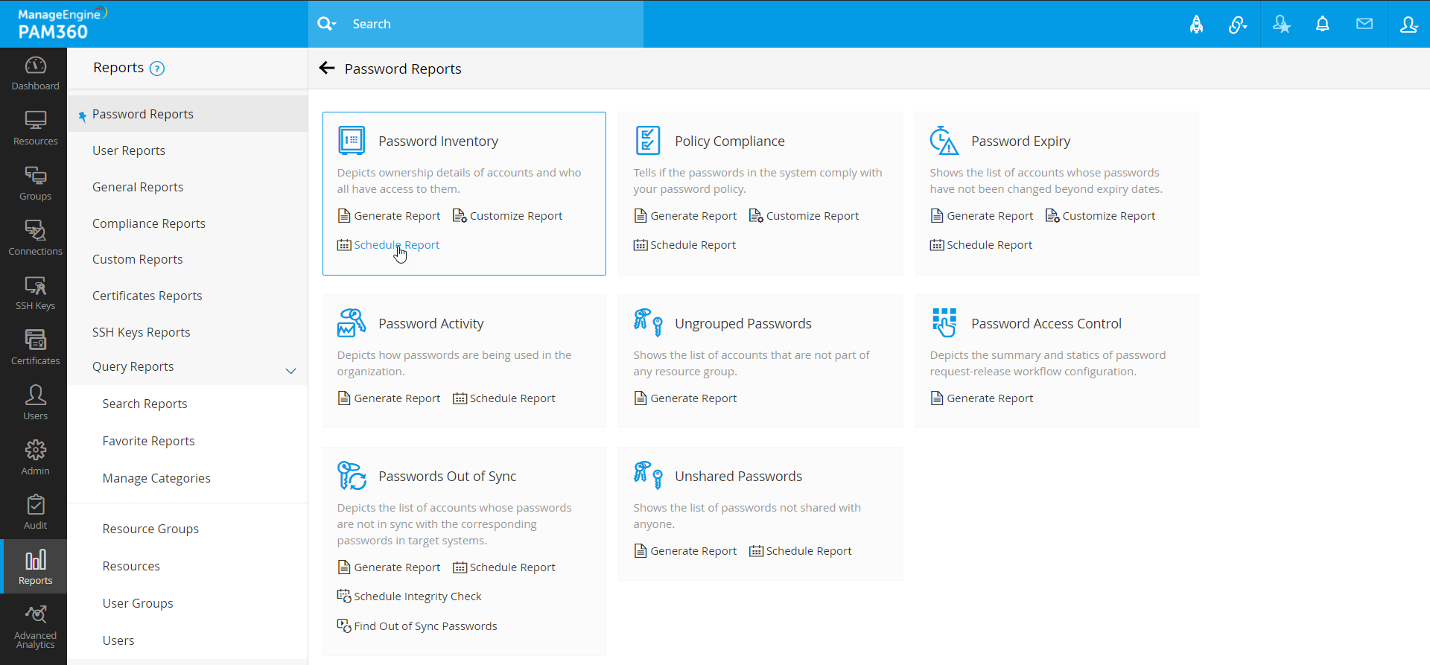Open the mail envelope icon
This screenshot has height=665, width=1430.
click(x=1364, y=24)
